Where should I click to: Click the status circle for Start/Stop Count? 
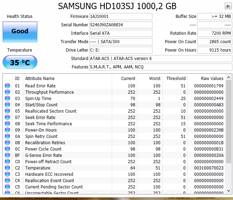point(7,105)
